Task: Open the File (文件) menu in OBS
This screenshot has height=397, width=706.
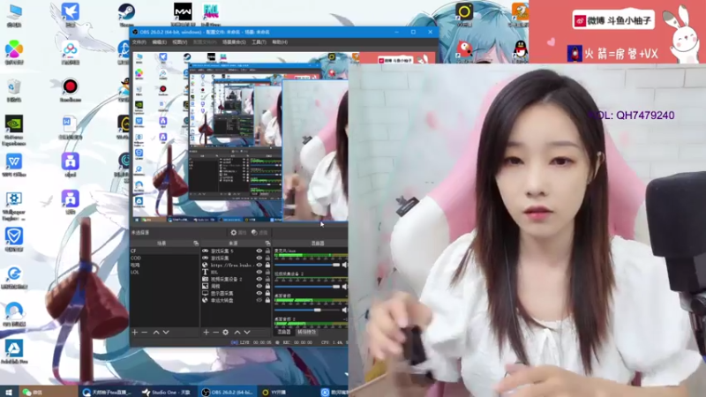Action: click(139, 41)
